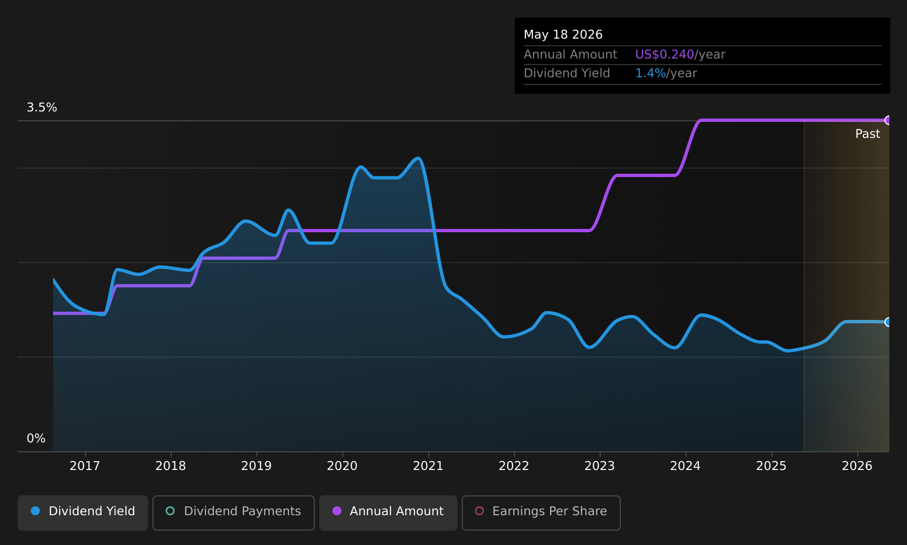Click the 2025 x-axis label
The width and height of the screenshot is (907, 545).
click(771, 466)
